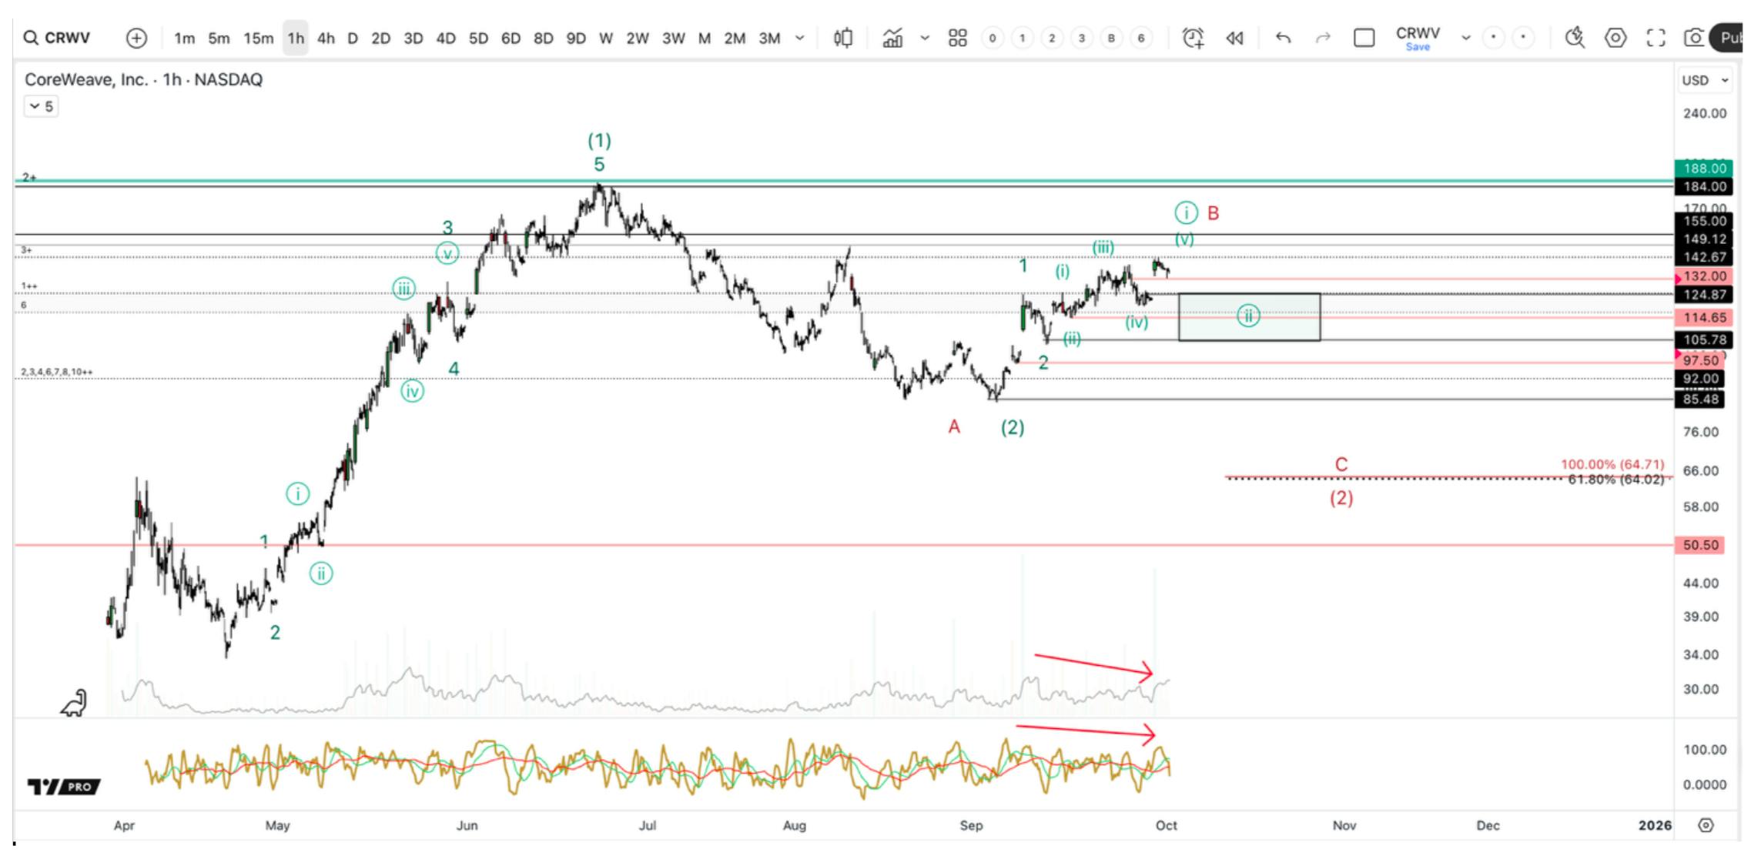Click the create alert clock icon
The width and height of the screenshot is (1751, 856).
point(1193,38)
